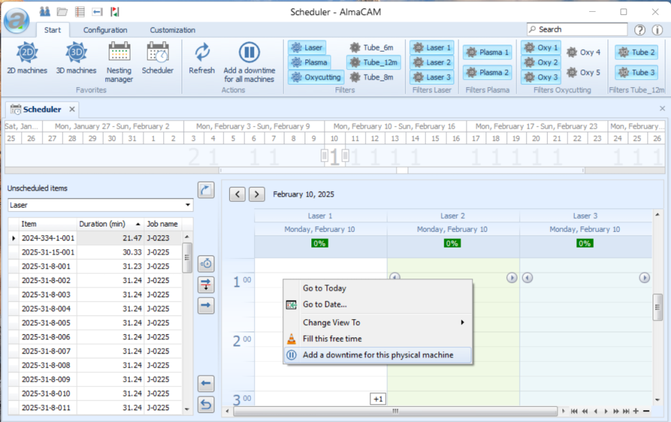Click the Help question mark icon

coord(640,29)
